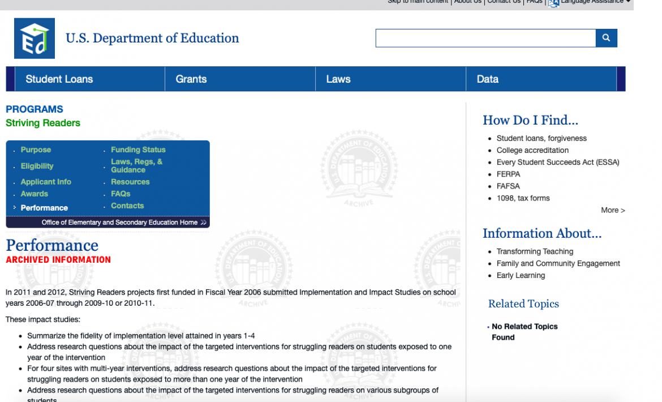
Task: Click the ED logo icon
Action: tap(34, 39)
